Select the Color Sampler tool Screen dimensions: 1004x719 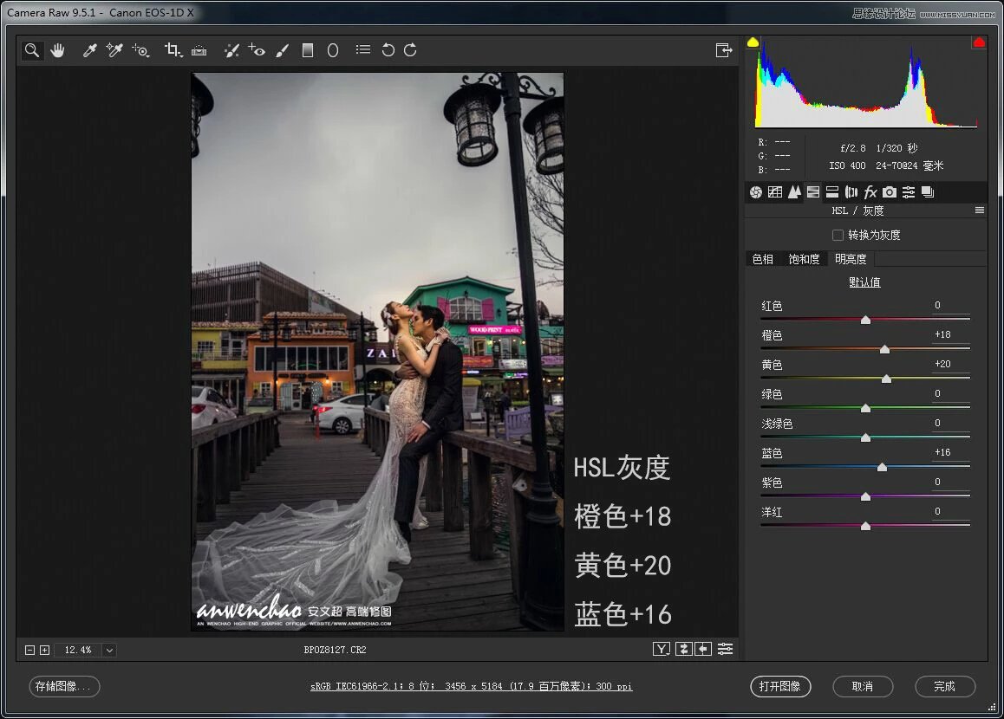(x=114, y=50)
